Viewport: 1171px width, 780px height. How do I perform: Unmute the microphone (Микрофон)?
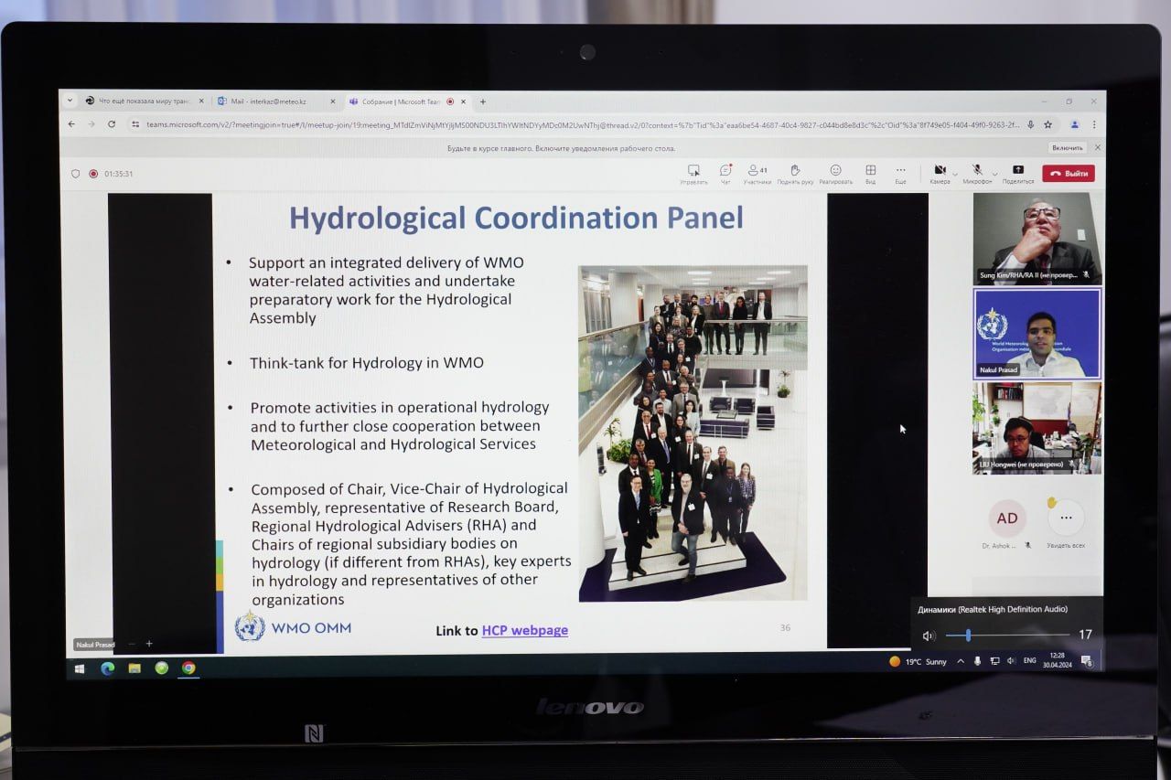tap(977, 174)
